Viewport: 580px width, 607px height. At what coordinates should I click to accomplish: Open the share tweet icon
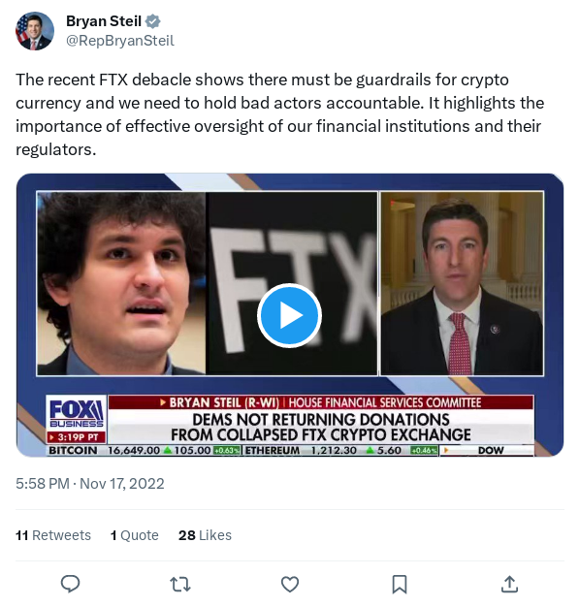click(x=509, y=584)
